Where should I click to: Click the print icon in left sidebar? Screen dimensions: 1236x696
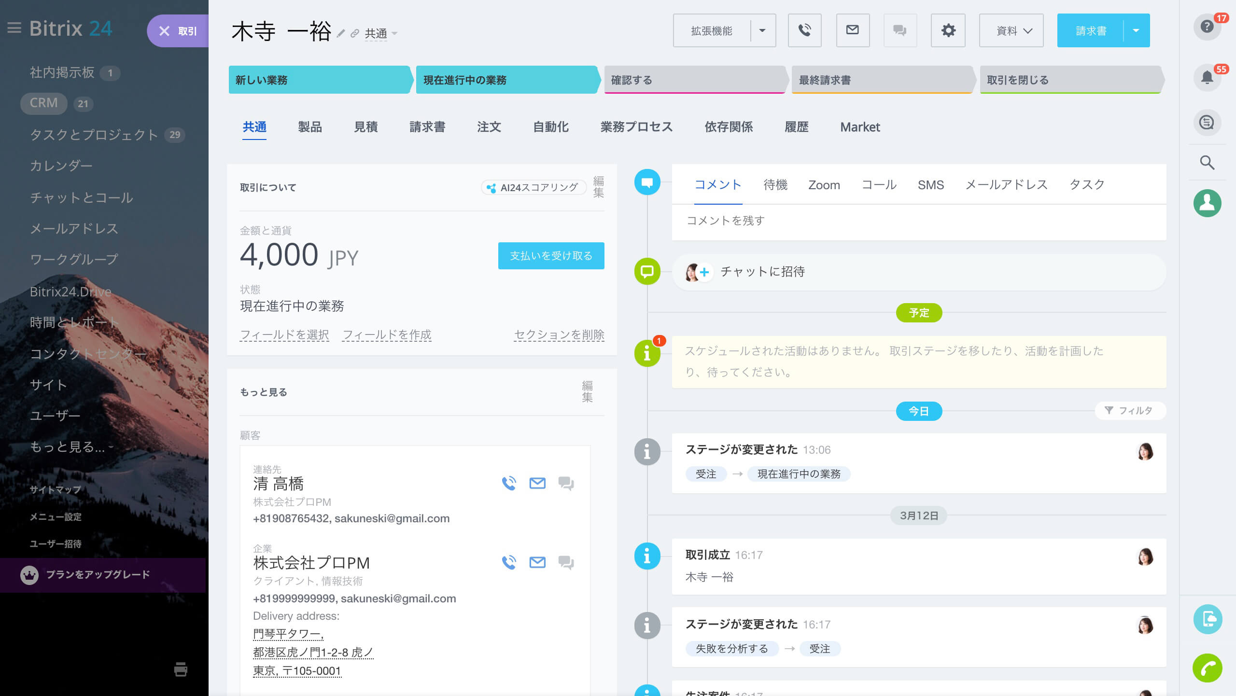point(181,669)
